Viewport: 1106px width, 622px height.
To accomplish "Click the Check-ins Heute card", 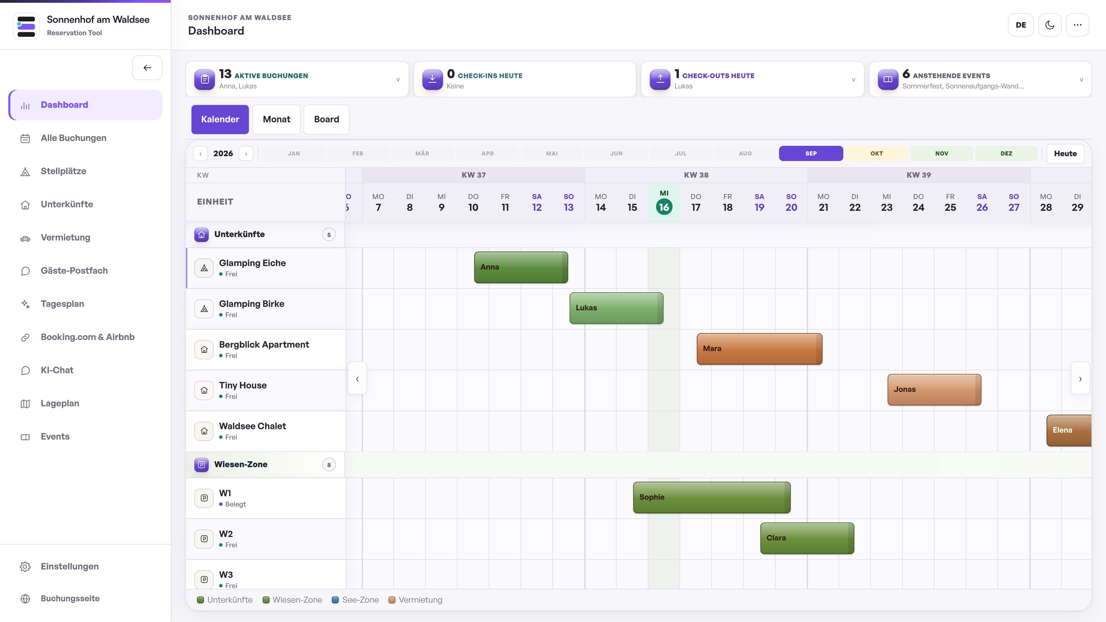I will coord(525,79).
